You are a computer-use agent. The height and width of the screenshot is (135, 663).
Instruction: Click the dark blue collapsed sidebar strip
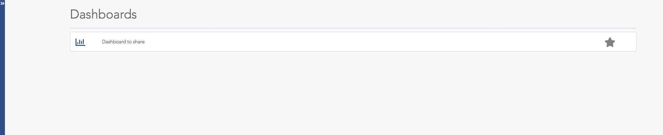pyautogui.click(x=2, y=67)
